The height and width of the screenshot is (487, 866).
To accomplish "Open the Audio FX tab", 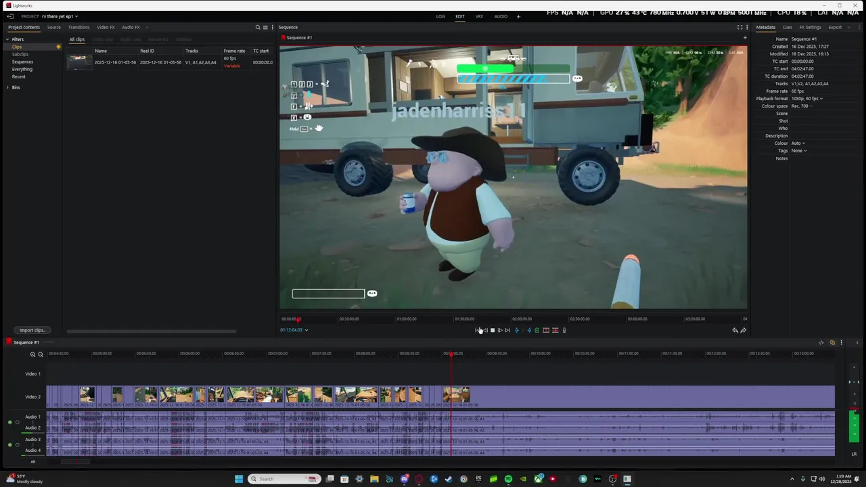I will [x=131, y=27].
